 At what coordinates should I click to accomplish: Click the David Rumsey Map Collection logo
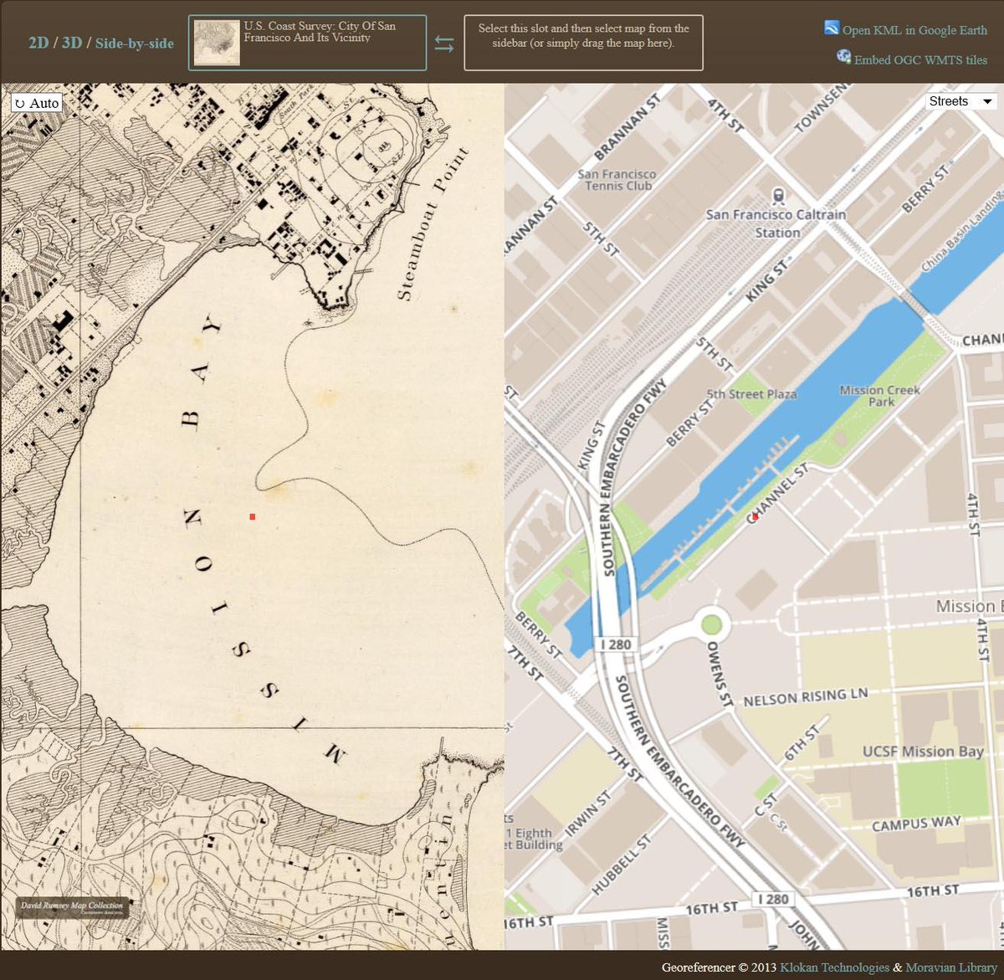pyautogui.click(x=72, y=907)
